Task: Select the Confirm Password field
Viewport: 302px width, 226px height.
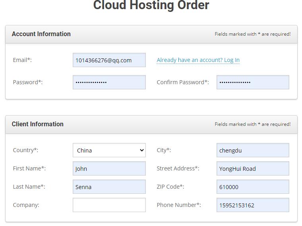Action: tap(253, 82)
